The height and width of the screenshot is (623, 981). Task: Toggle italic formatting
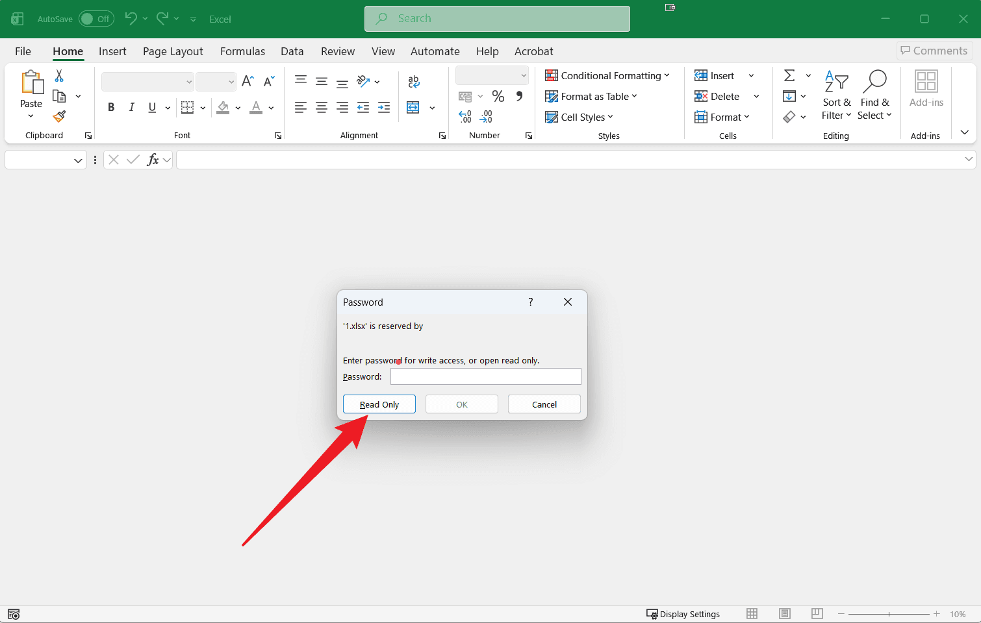[x=131, y=108]
